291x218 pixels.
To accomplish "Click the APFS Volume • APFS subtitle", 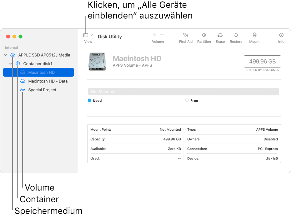I will [132, 65].
